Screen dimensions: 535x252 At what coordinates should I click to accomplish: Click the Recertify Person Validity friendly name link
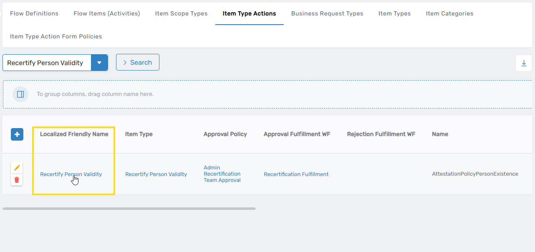(71, 174)
